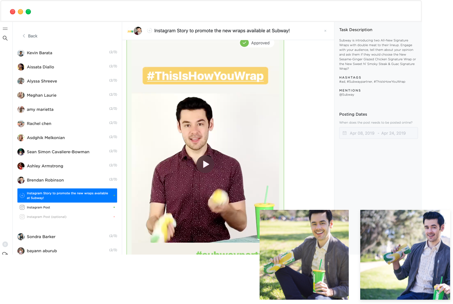Click the red status dot on optional post
This screenshot has height=304, width=453.
(114, 217)
